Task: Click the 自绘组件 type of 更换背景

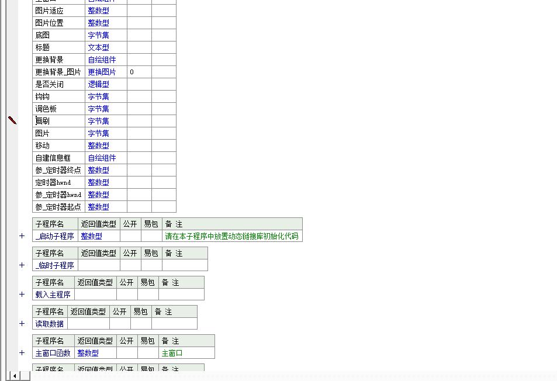Action: click(x=102, y=60)
